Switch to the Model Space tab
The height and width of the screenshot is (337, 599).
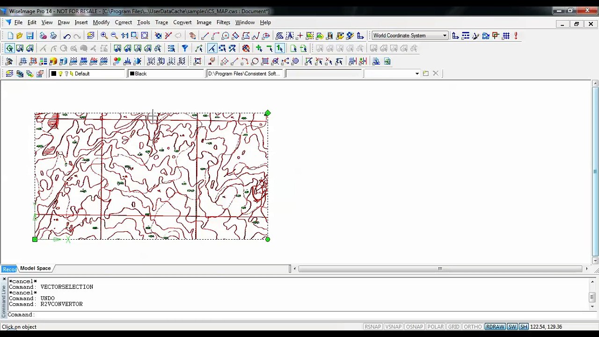pos(35,268)
